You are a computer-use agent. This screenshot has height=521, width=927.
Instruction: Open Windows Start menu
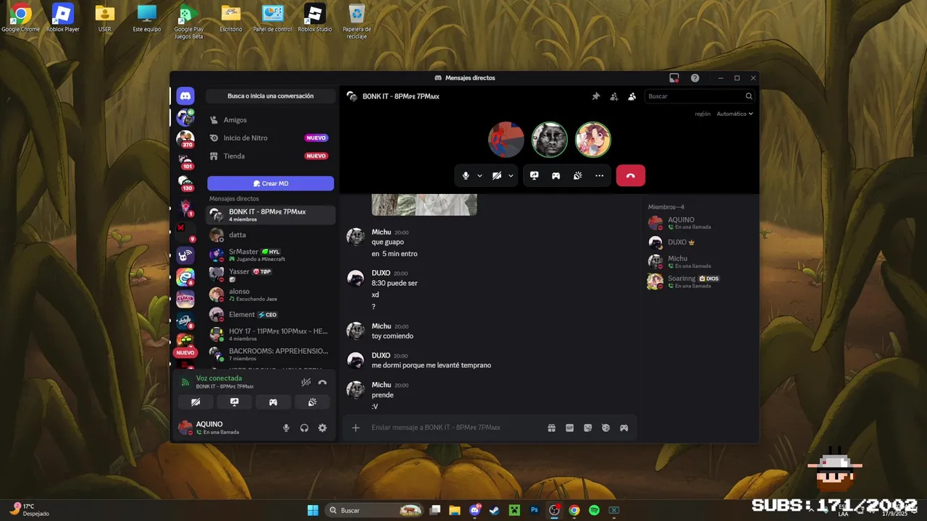click(x=313, y=510)
